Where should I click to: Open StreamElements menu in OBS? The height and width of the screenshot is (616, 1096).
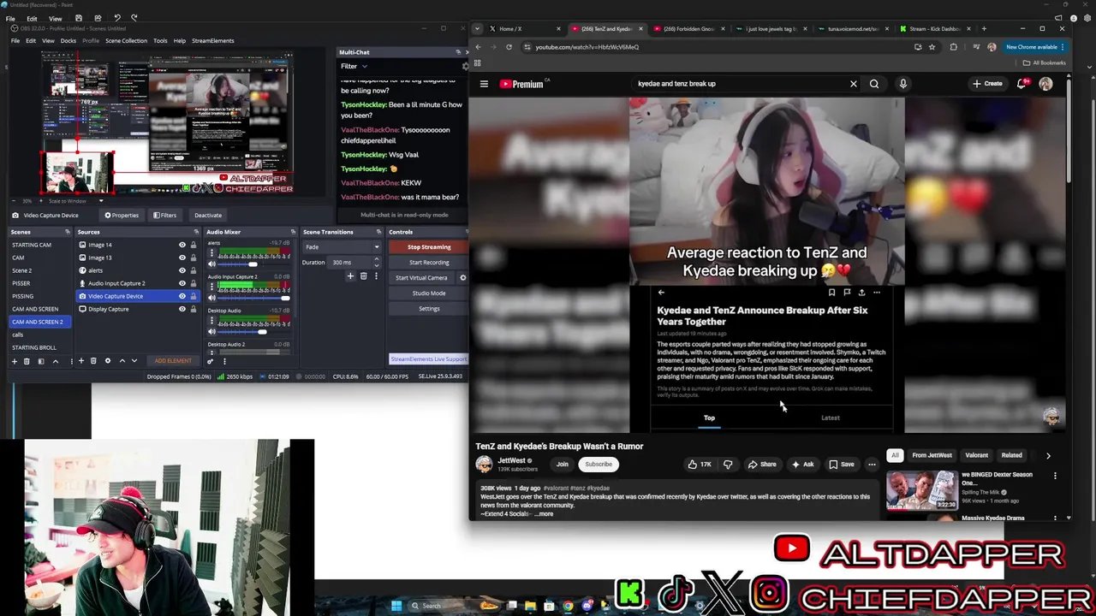pyautogui.click(x=212, y=40)
